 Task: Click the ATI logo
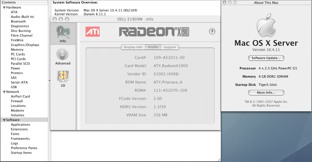click(x=93, y=32)
